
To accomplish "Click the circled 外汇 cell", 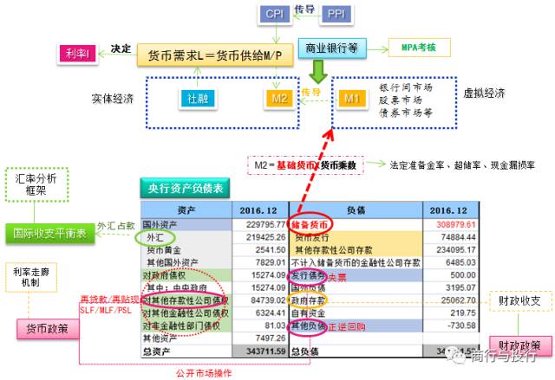I will pyautogui.click(x=155, y=237).
